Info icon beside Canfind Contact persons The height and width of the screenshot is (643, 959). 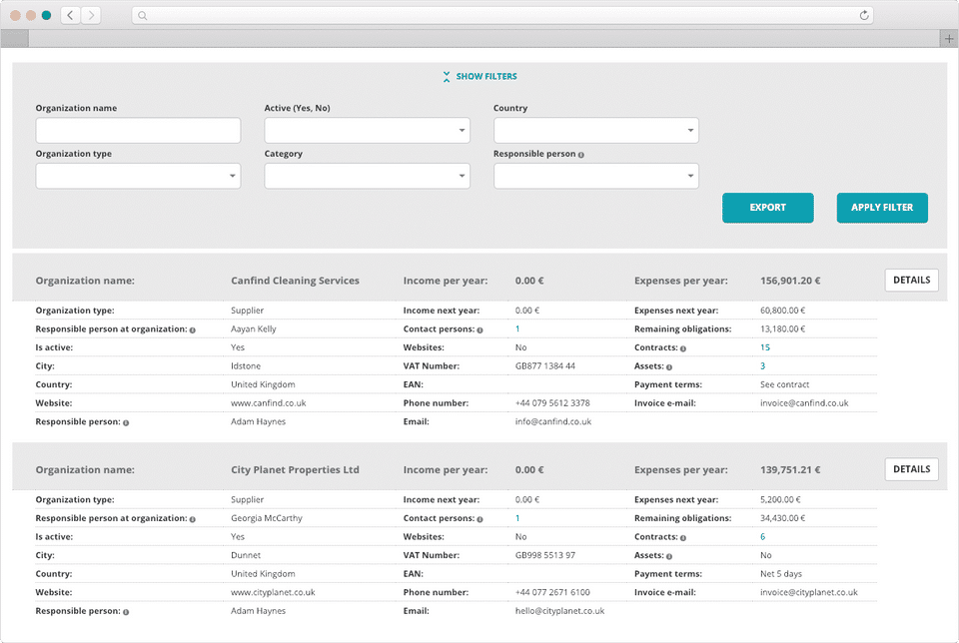479,330
